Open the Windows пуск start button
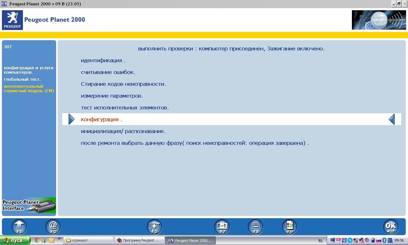The height and width of the screenshot is (245, 408). [x=15, y=240]
